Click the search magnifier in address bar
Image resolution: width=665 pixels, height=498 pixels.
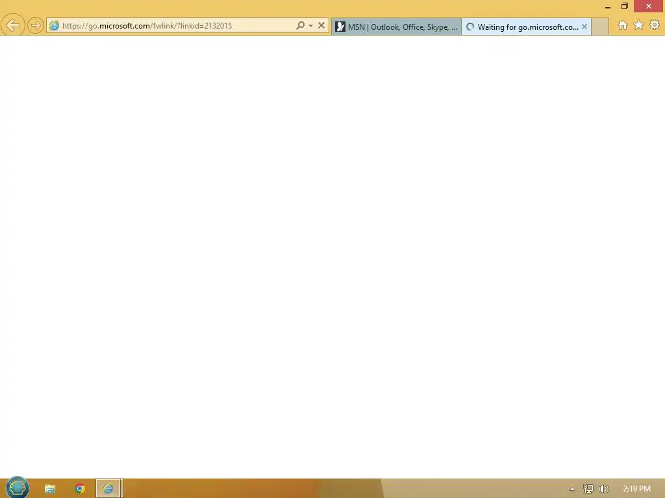pos(300,25)
